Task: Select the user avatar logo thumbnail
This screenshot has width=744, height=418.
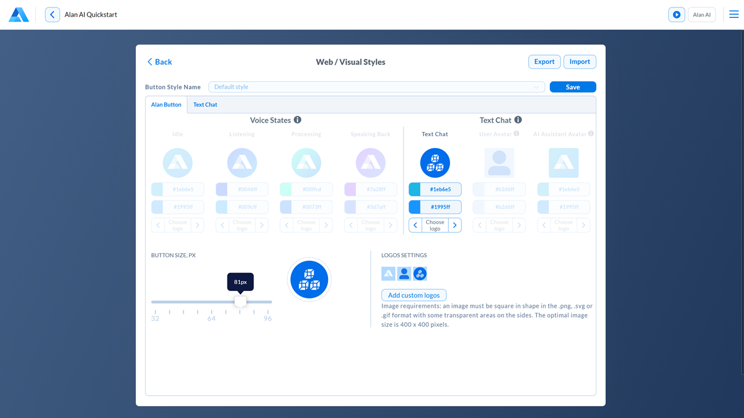Action: (404, 273)
